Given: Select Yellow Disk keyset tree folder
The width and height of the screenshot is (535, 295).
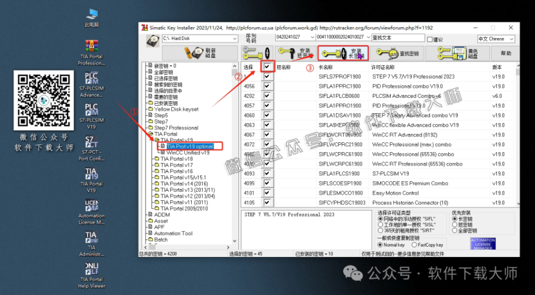Looking at the screenshot, I should click(x=176, y=109).
